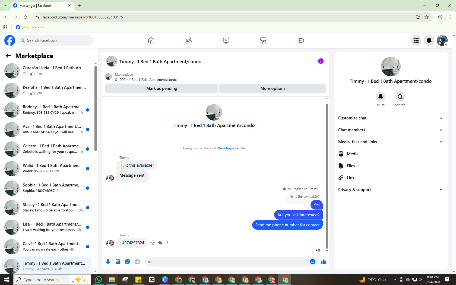Open the browser three-dot menu

pos(450,17)
